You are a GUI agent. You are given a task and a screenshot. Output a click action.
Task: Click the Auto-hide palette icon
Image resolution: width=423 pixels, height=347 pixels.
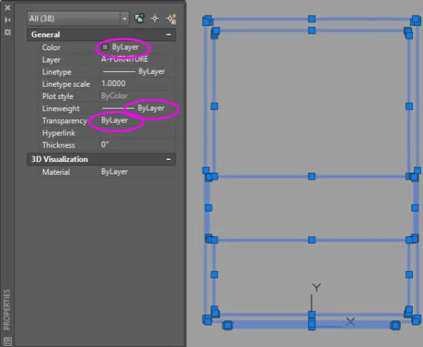pos(7,20)
